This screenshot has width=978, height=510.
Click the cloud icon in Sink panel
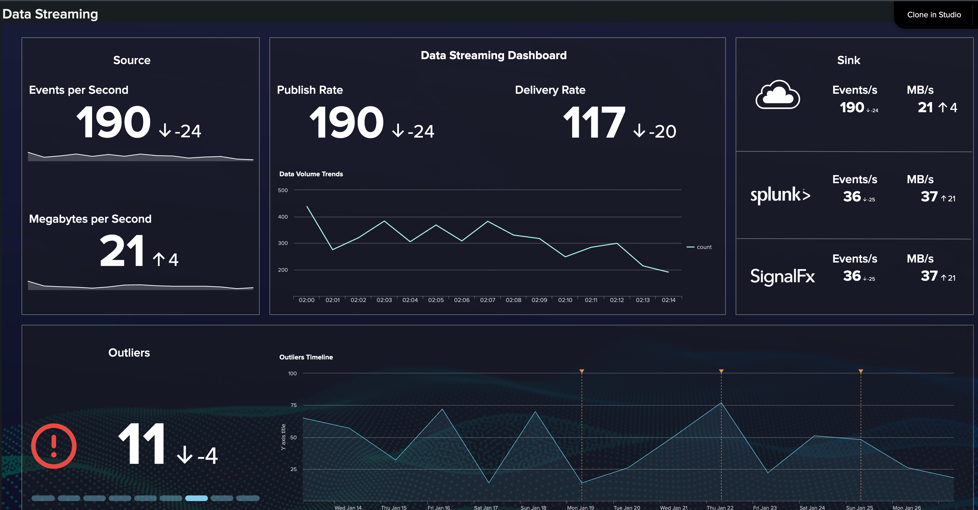(x=778, y=95)
